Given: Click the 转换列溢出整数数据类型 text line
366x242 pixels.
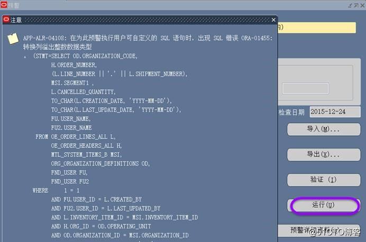Looking at the screenshot, I should coord(57,47).
